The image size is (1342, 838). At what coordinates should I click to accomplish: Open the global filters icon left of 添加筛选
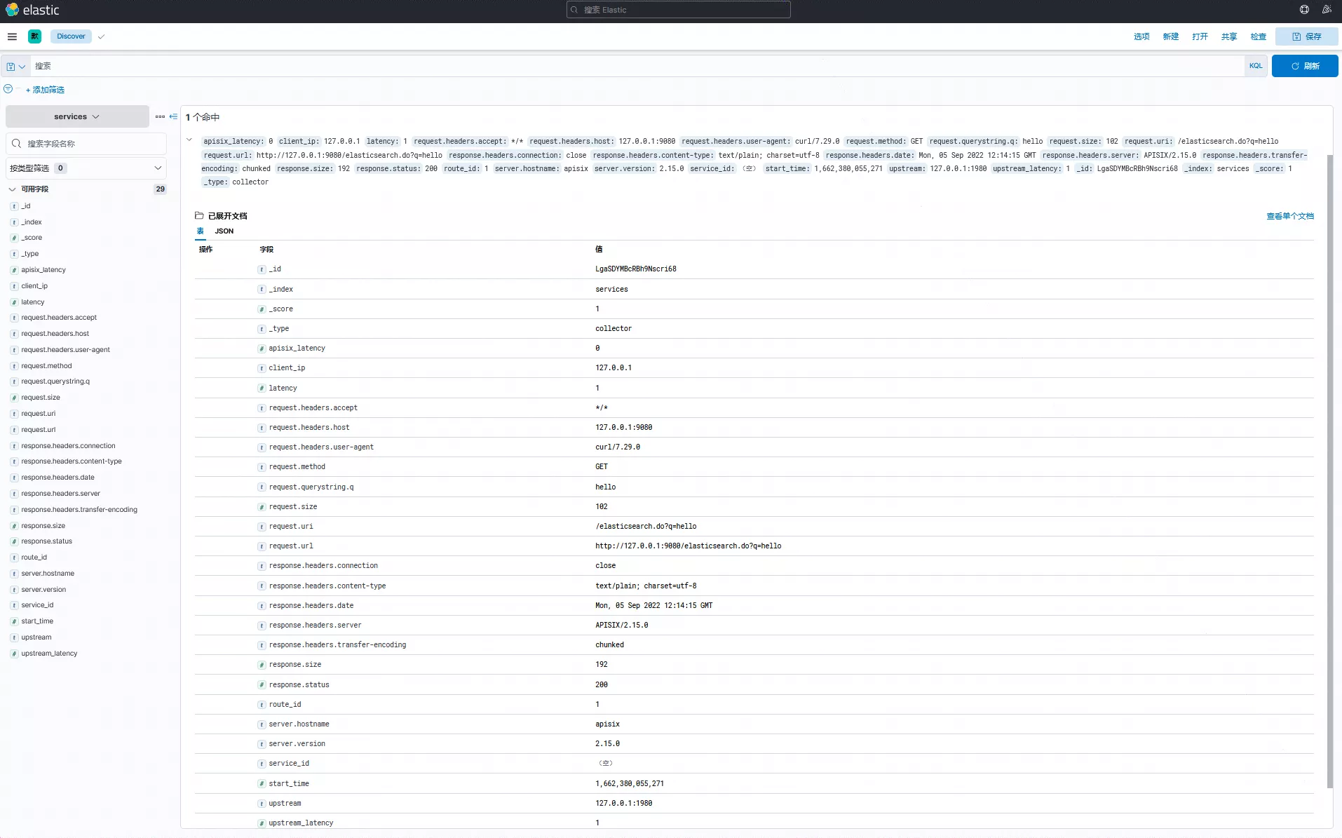coord(8,89)
